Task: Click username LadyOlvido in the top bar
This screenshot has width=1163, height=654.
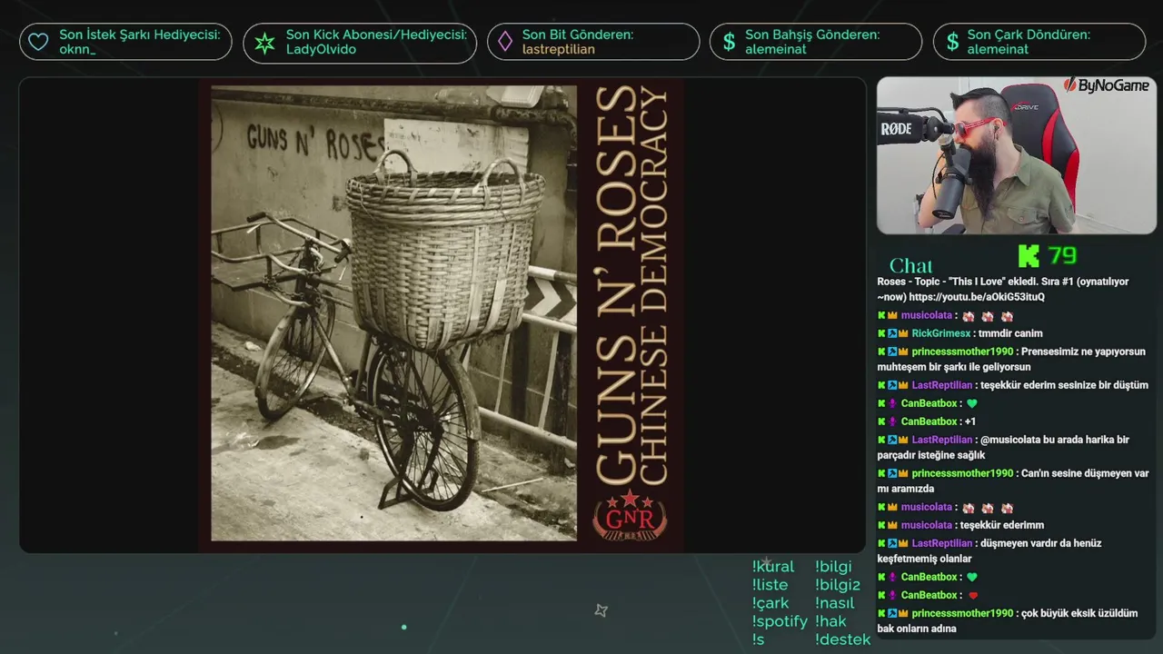Action: point(321,49)
